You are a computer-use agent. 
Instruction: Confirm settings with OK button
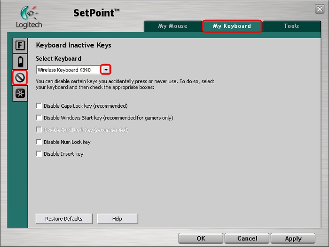pyautogui.click(x=201, y=239)
